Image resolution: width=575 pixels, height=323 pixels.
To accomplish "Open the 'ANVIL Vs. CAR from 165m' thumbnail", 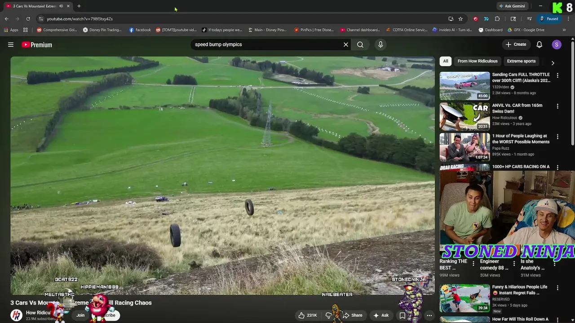I will [x=464, y=116].
